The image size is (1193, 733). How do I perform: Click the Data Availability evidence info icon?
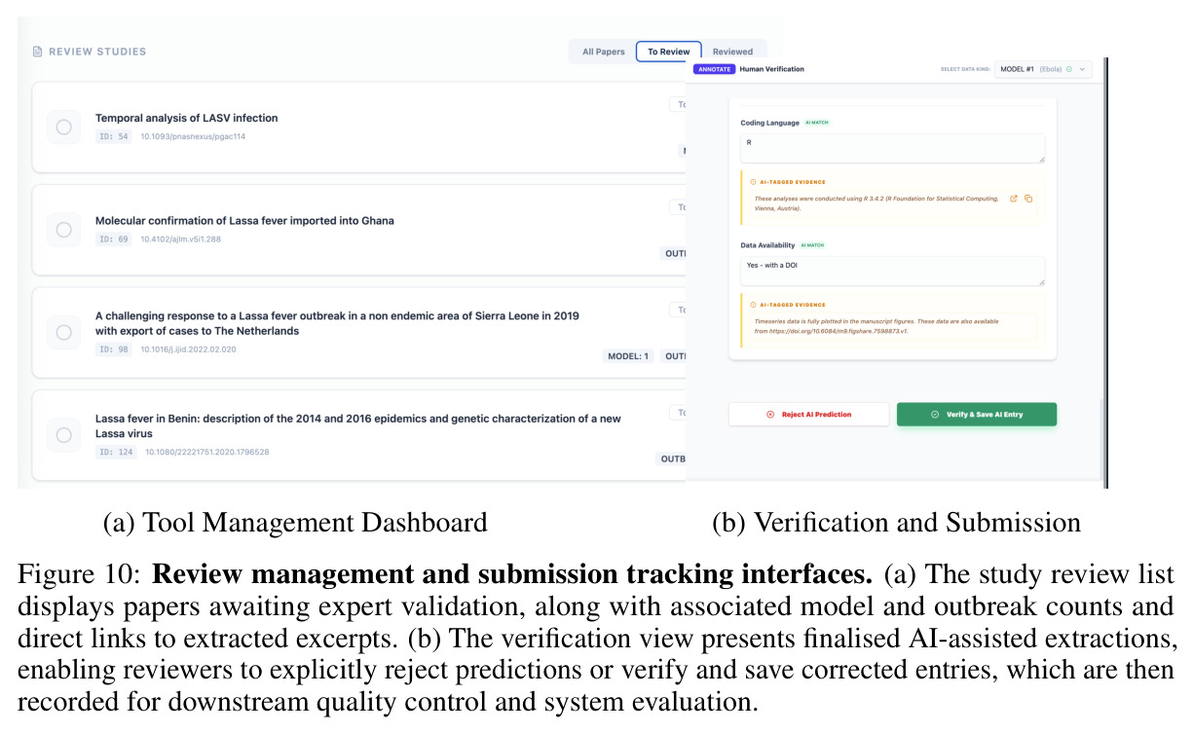[752, 305]
